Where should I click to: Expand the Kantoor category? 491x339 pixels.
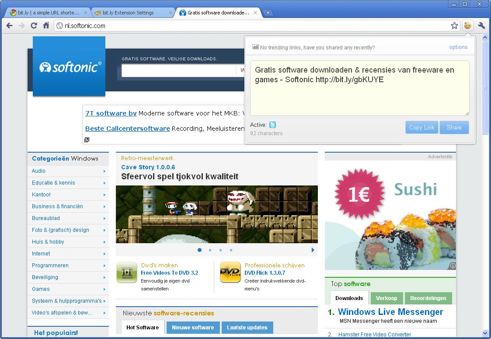coord(104,195)
